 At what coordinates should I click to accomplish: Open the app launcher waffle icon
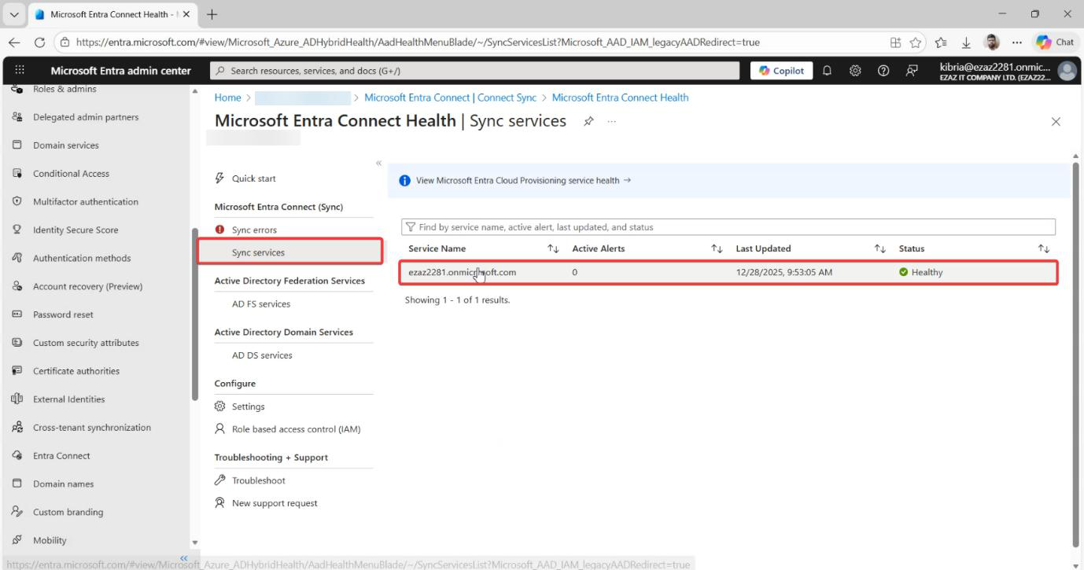[20, 71]
